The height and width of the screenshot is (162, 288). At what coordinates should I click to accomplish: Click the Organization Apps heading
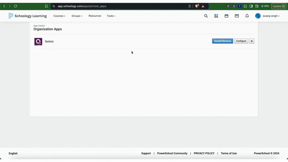pos(47,29)
